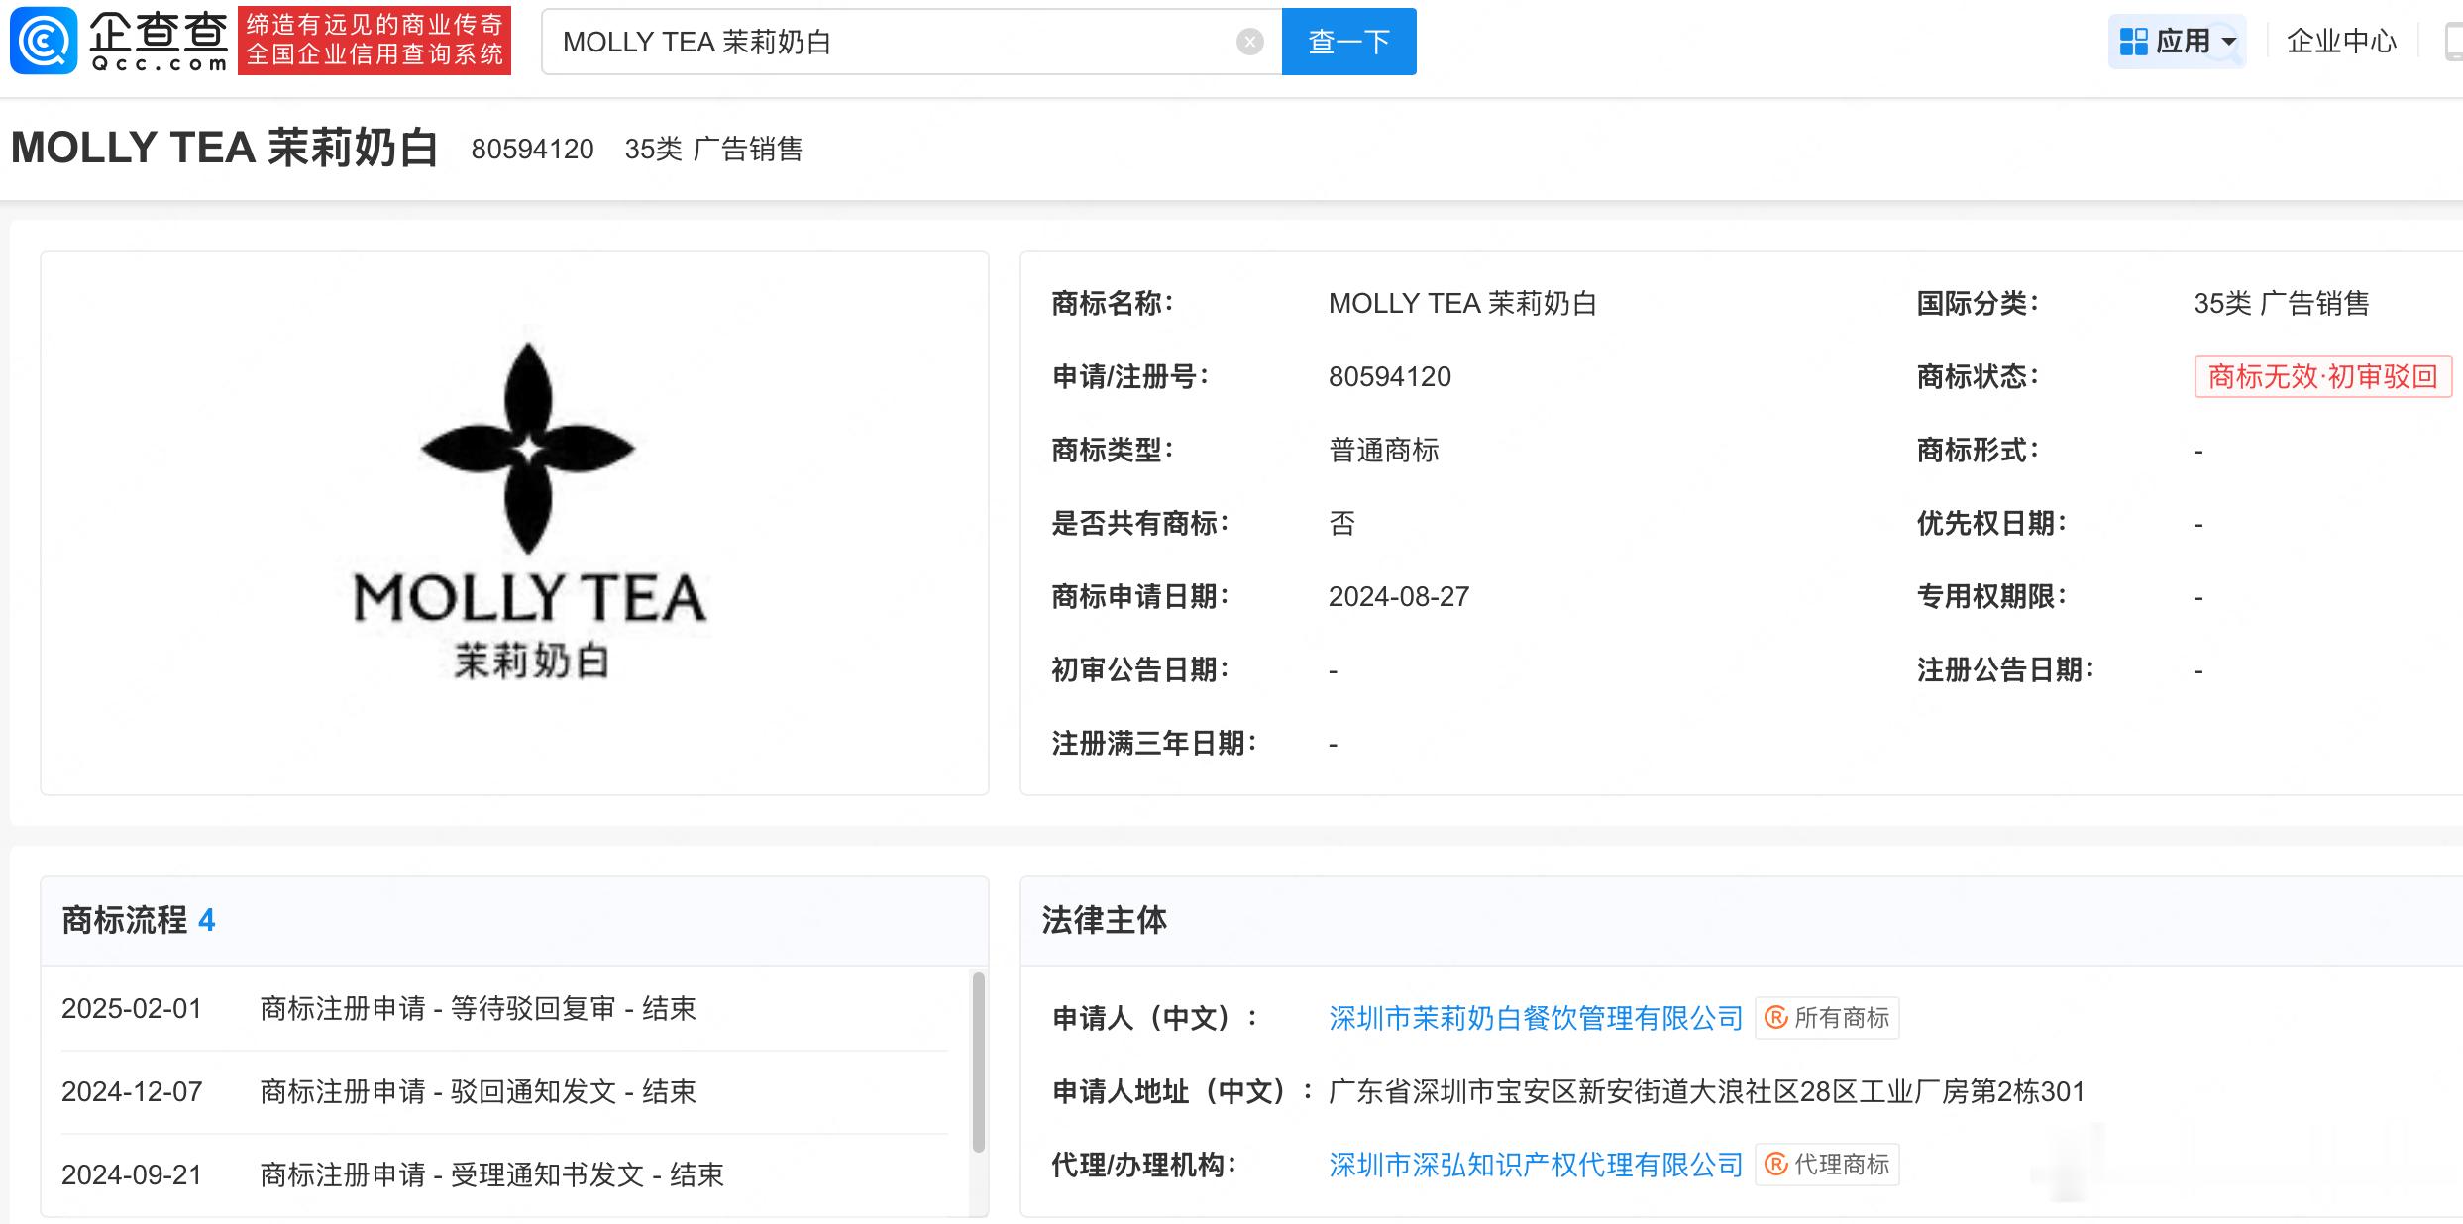This screenshot has height=1224, width=2463.
Task: Click the red slogan banner beside the logo
Action: coord(375,41)
